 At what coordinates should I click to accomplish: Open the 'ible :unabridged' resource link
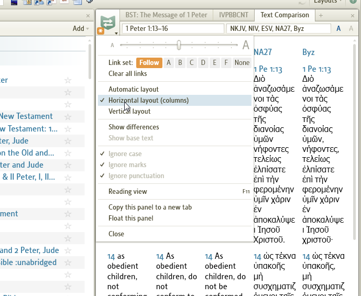(28, 262)
